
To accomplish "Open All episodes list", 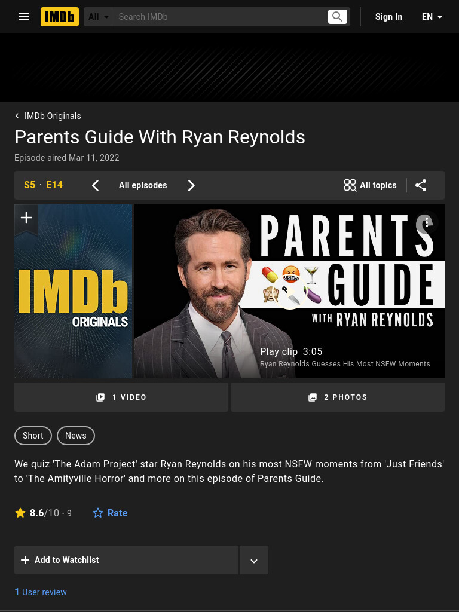I will 143,185.
